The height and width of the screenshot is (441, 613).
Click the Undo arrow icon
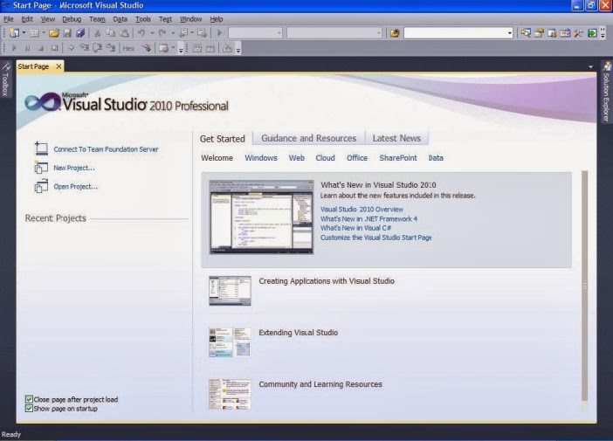141,33
